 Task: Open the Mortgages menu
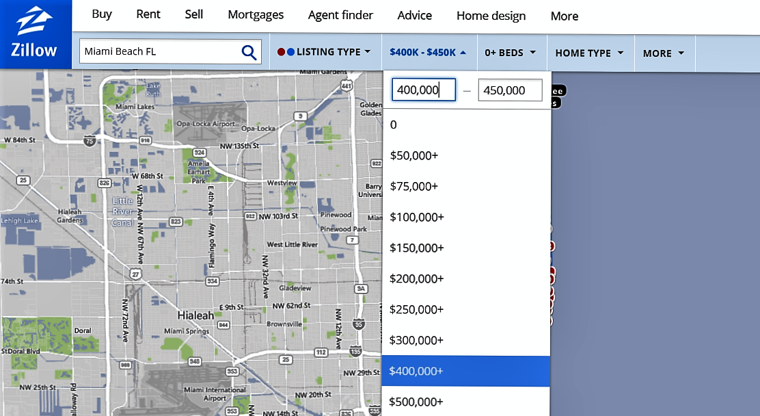[256, 15]
